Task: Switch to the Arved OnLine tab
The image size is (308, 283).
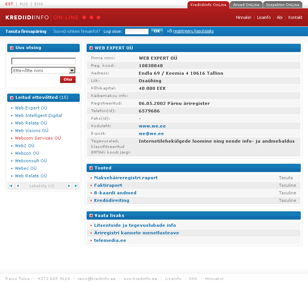Action: pyautogui.click(x=246, y=5)
